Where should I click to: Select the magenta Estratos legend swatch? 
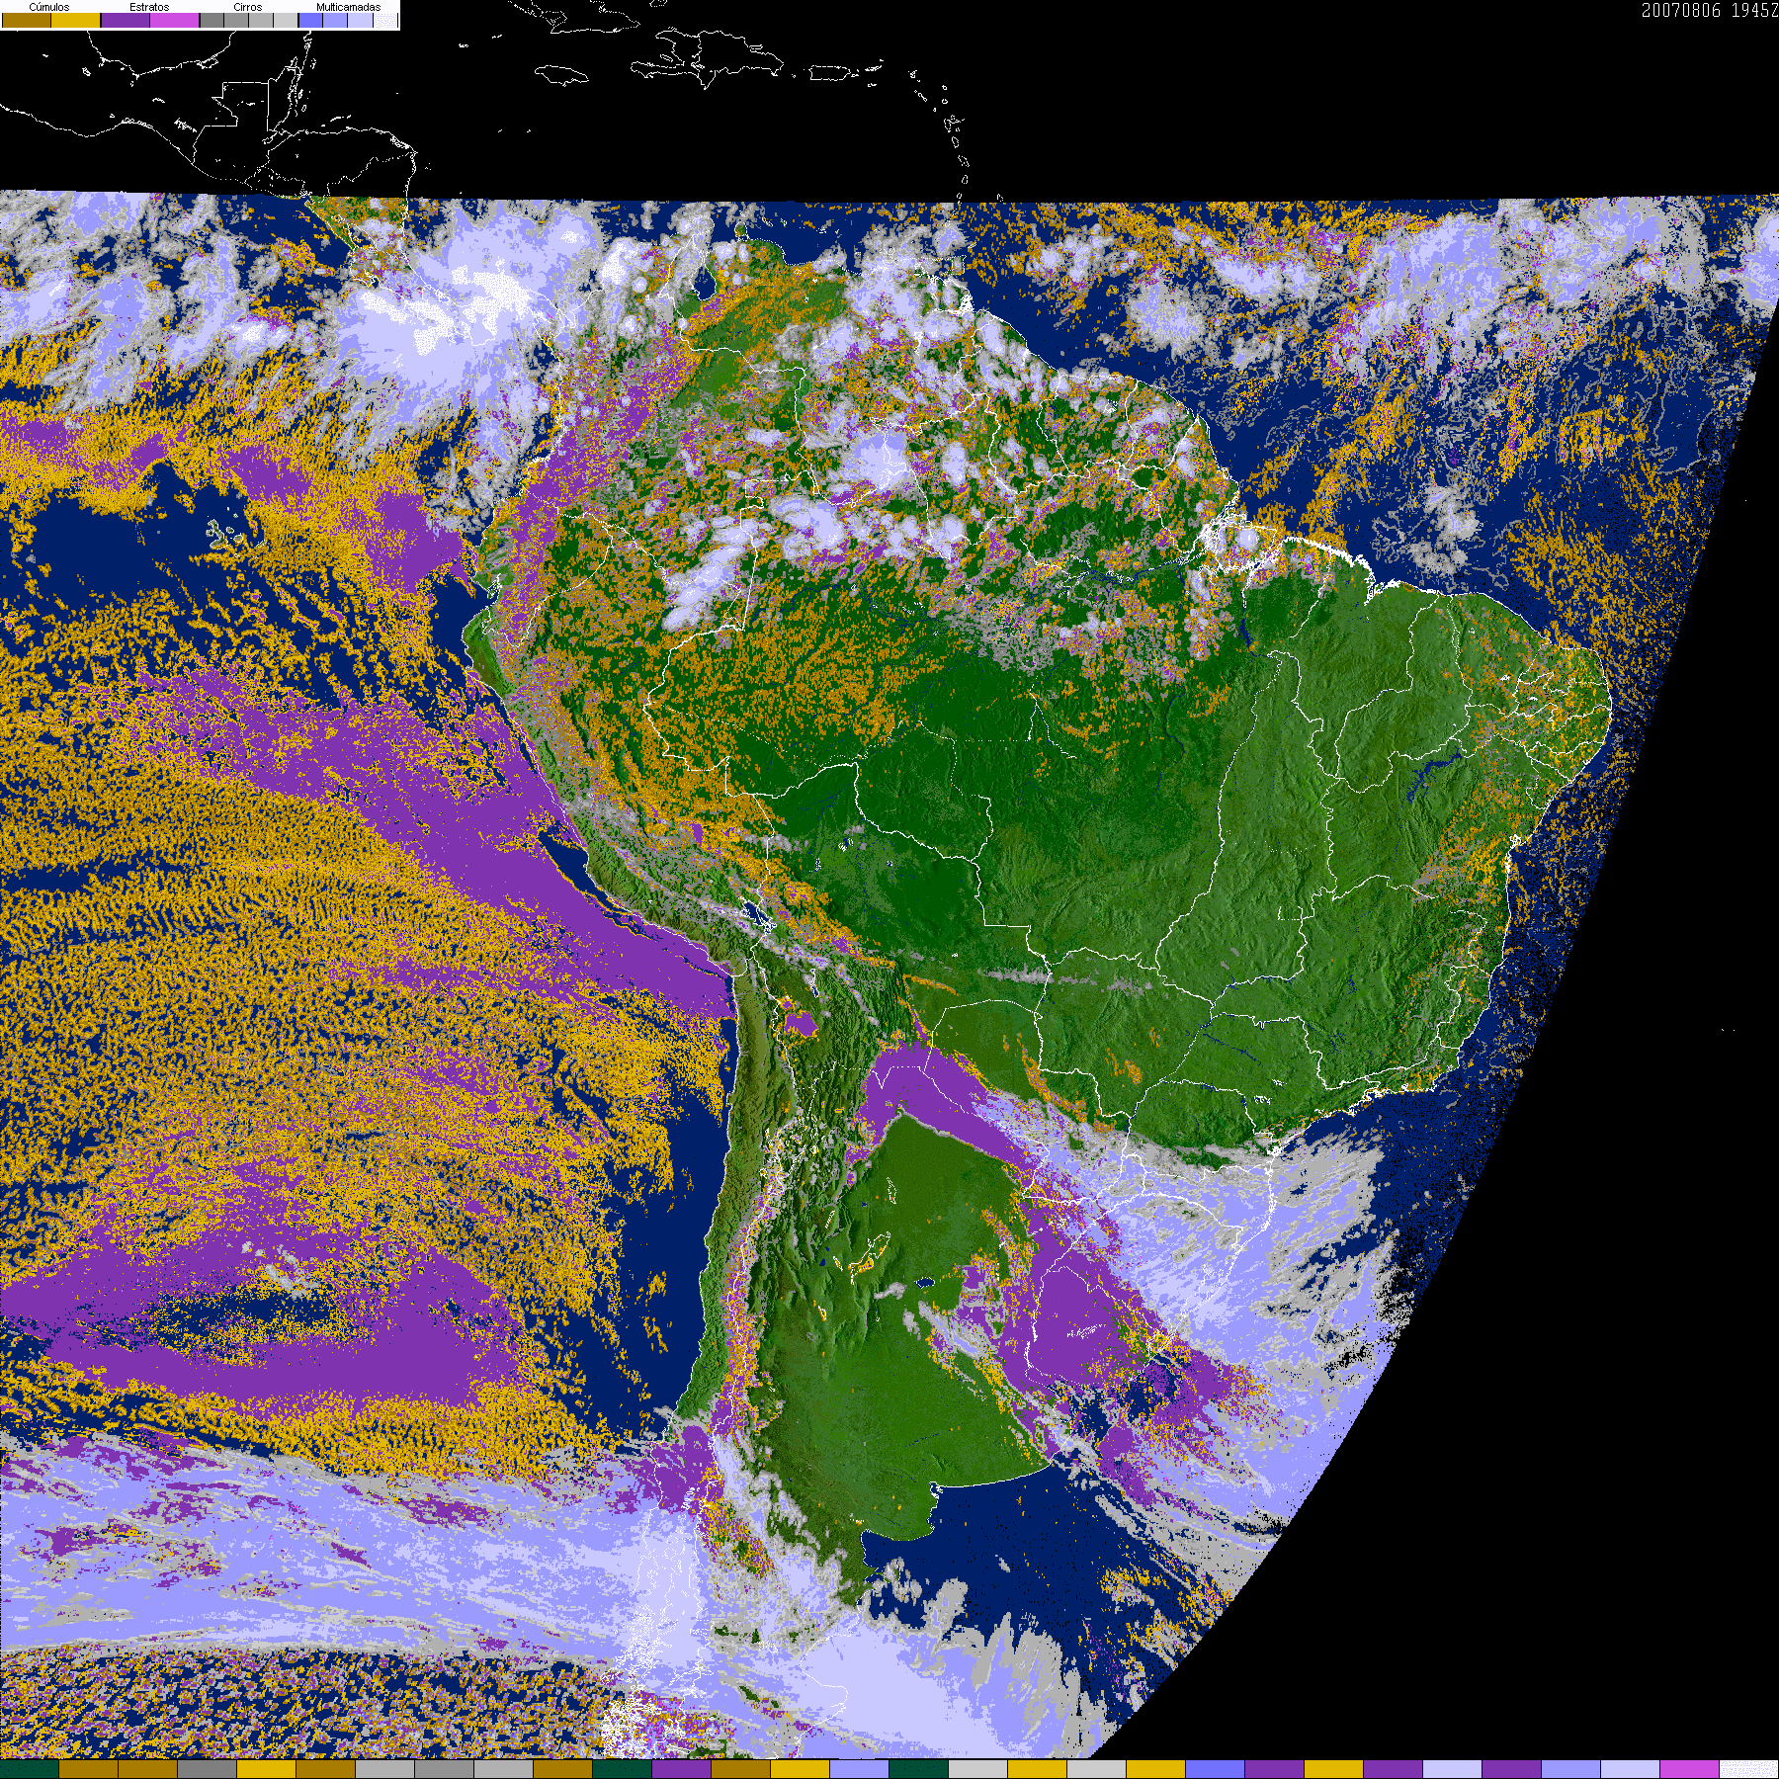pyautogui.click(x=175, y=20)
